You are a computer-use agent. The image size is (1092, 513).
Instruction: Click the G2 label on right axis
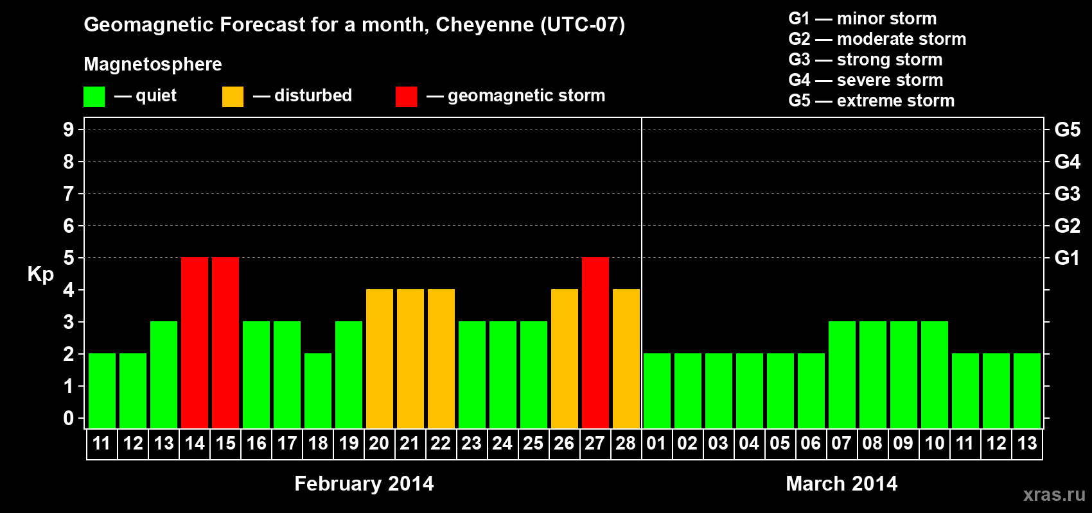coord(1068,226)
